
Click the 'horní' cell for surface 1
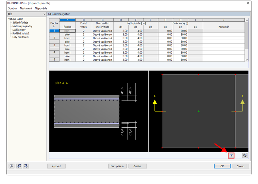pyautogui.click(x=68, y=31)
